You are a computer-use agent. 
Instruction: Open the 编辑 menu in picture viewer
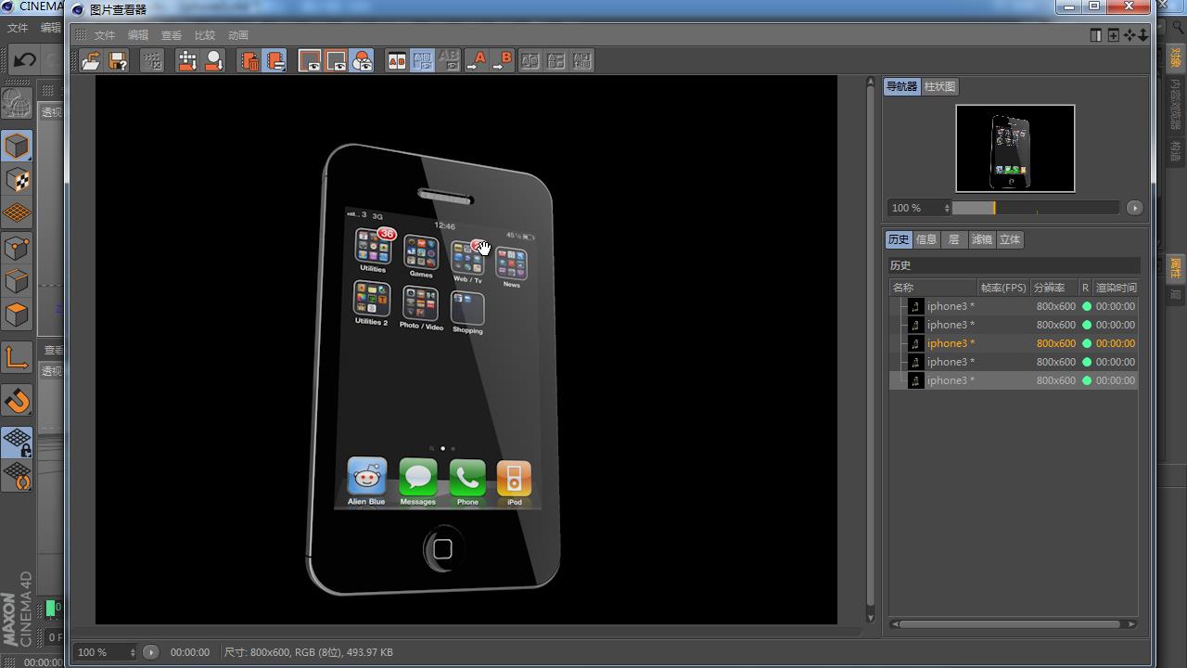click(x=138, y=35)
